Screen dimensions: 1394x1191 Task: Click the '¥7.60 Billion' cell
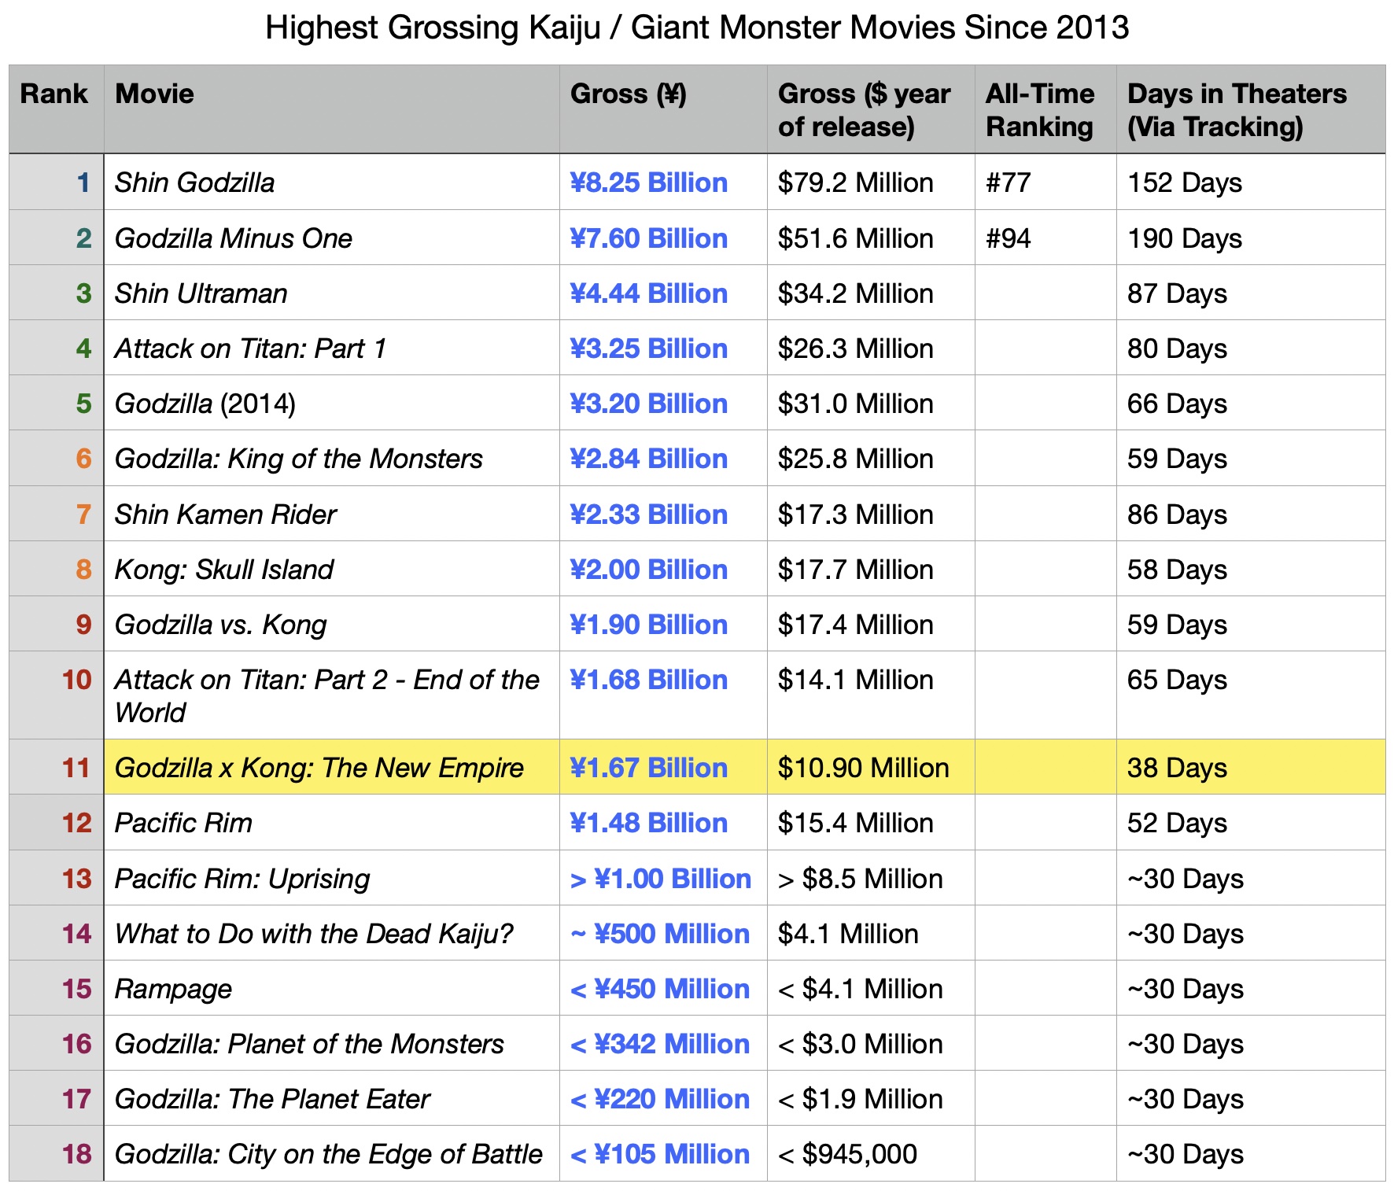[x=663, y=237]
